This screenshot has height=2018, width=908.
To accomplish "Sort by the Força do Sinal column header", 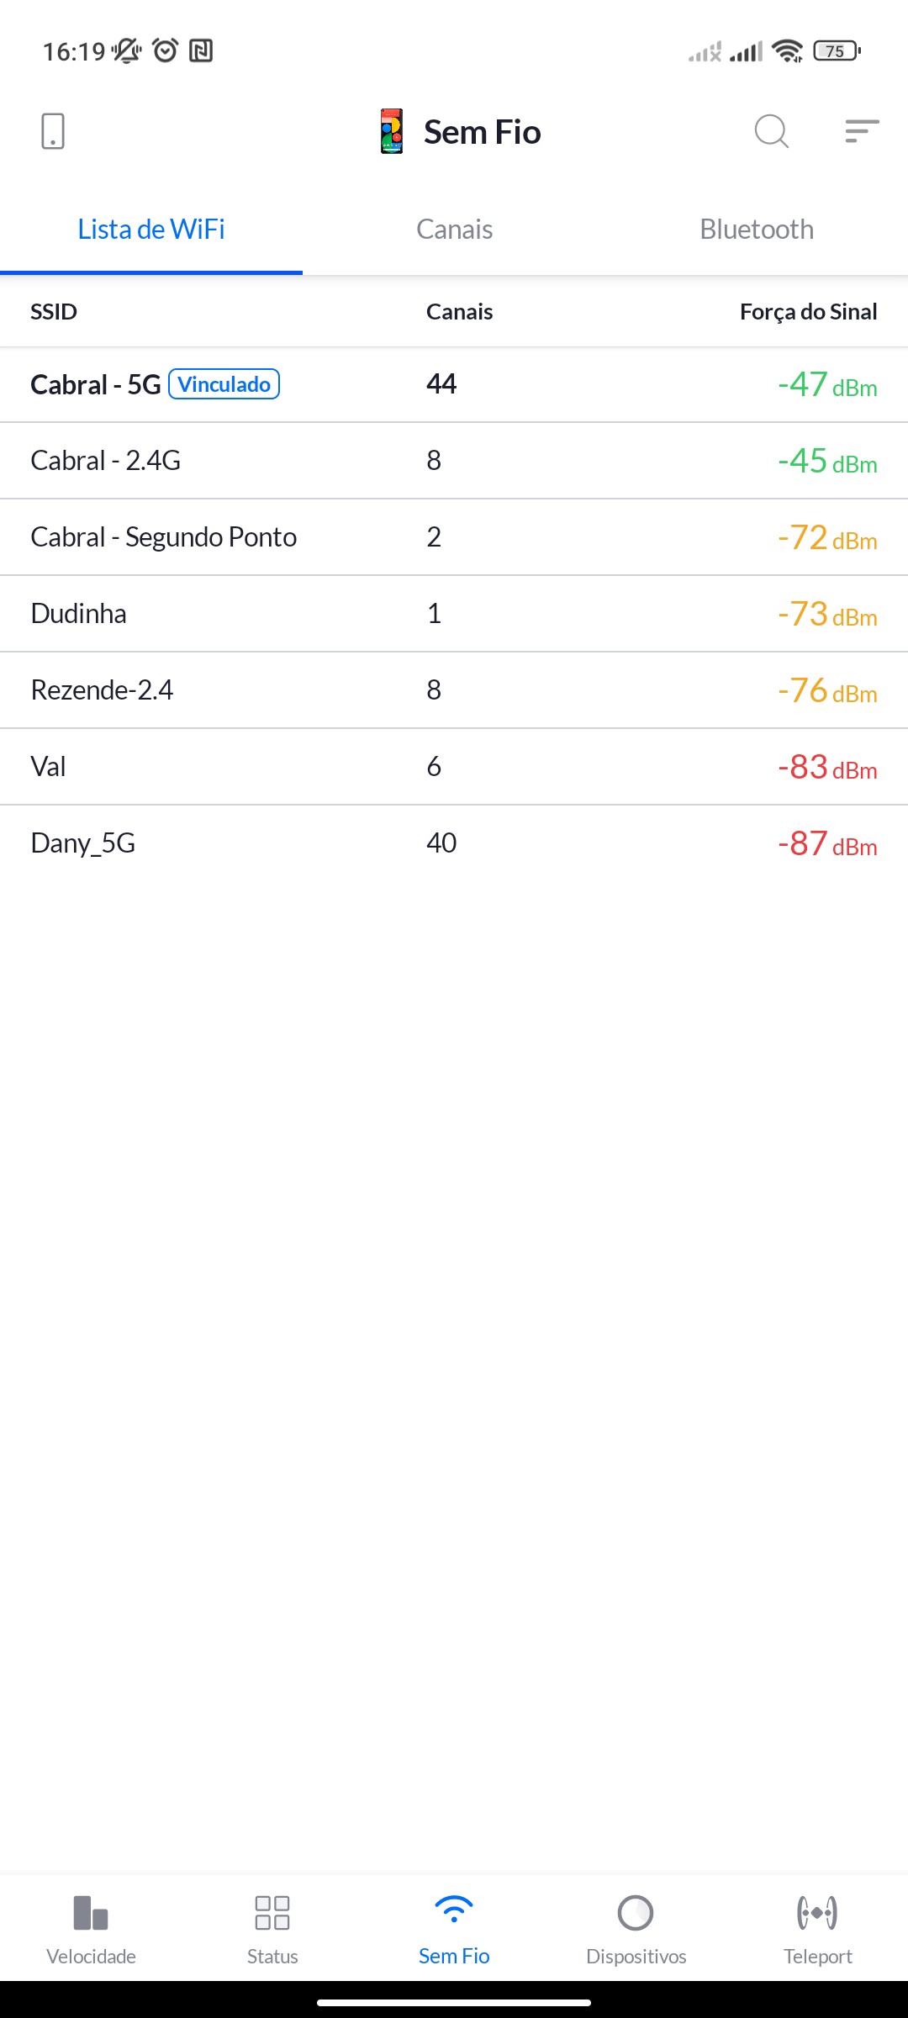I will [808, 312].
